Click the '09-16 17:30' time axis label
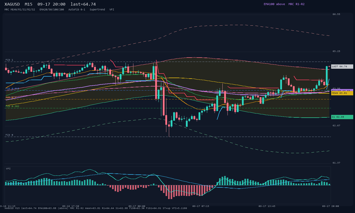The width and height of the screenshot is (355, 213). pos(71,206)
